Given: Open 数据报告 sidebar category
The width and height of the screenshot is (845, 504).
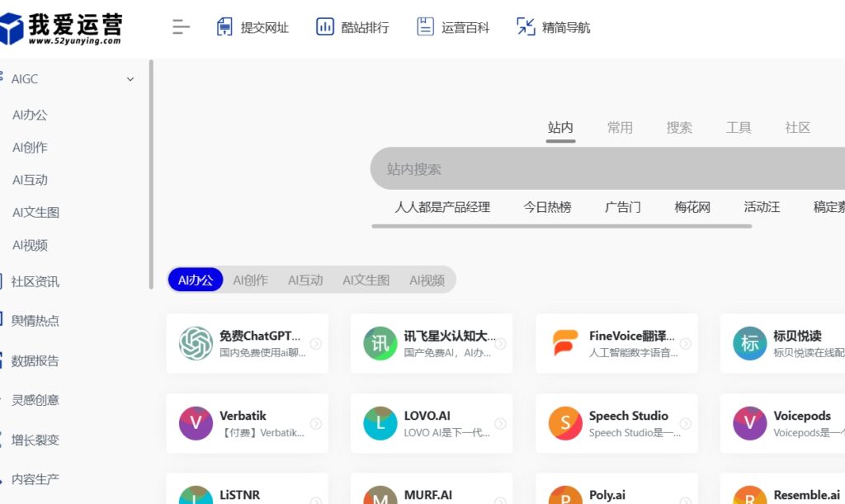Looking at the screenshot, I should 35,360.
